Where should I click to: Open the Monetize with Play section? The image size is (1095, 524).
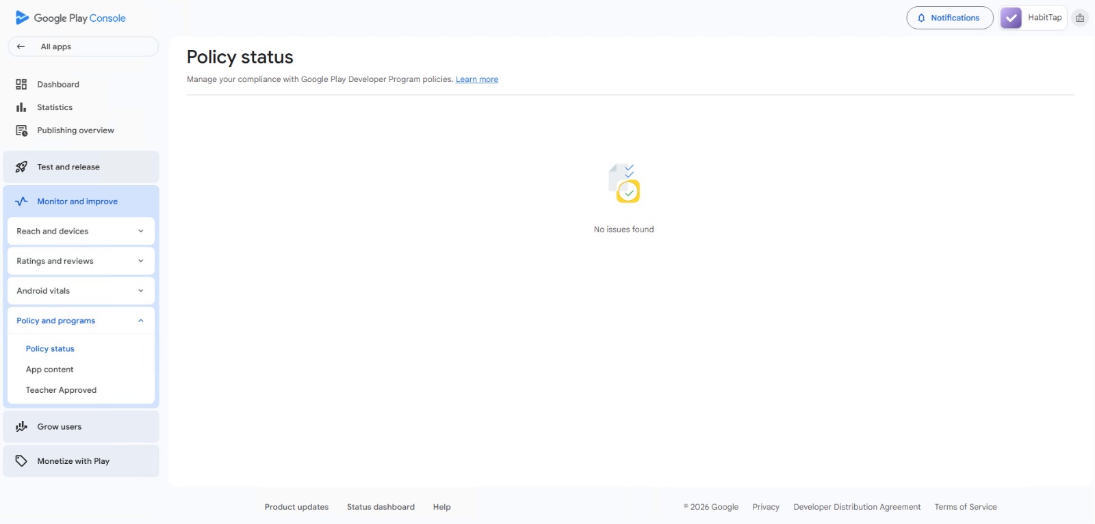click(81, 461)
